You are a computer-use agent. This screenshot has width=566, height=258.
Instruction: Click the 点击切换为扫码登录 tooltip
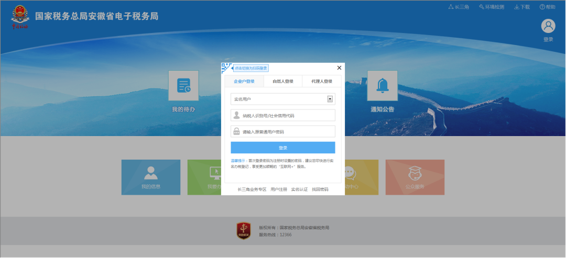[x=251, y=68]
